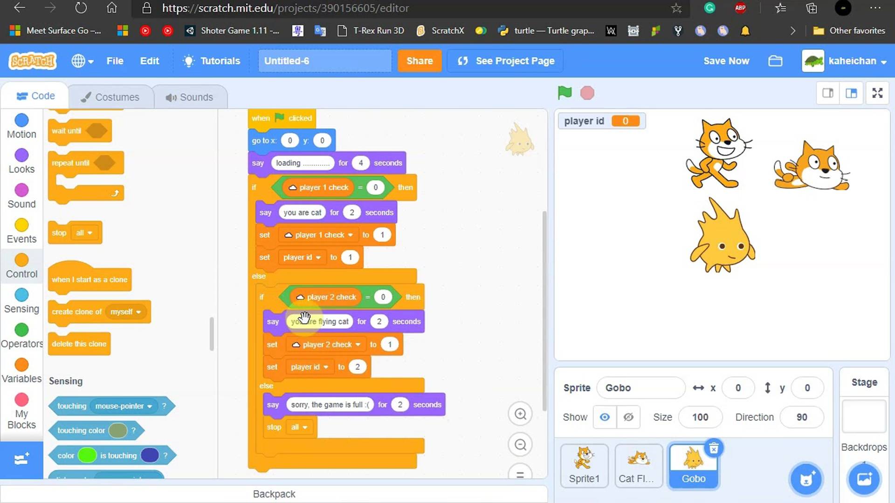Open the Choose a Sprite button
The height and width of the screenshot is (503, 895).
(x=806, y=479)
